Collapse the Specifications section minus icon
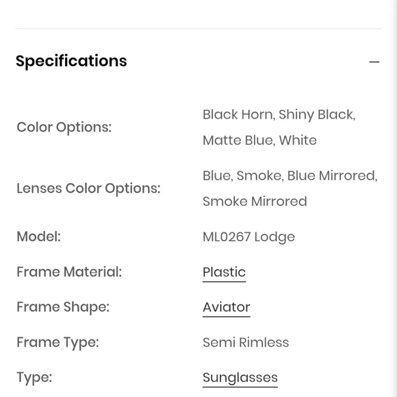The image size is (397, 397). [x=374, y=62]
